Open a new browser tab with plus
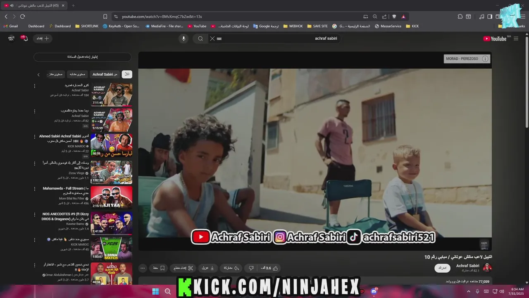Viewport: 529px width, 298px height. pos(73,5)
